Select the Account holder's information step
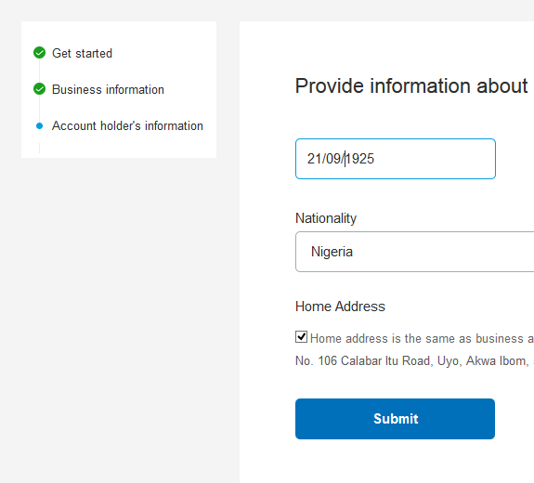This screenshot has width=534, height=483. point(127,125)
